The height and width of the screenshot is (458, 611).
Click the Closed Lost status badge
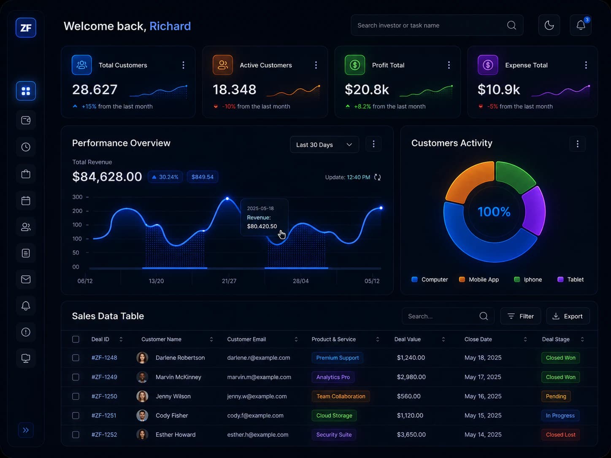pyautogui.click(x=560, y=435)
